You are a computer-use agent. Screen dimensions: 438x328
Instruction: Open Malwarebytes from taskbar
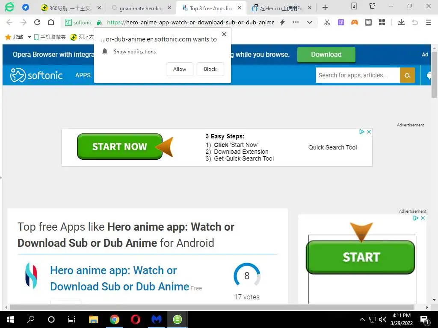157,319
